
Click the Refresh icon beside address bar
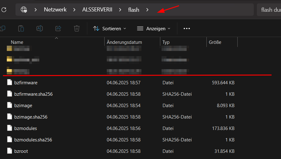4,10
